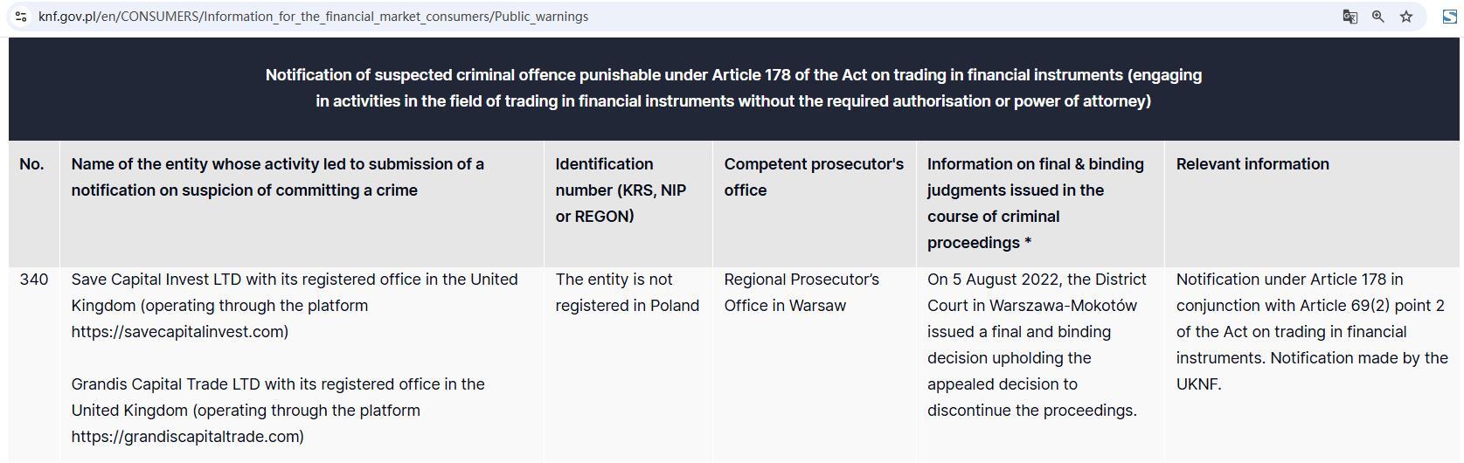Click the Article 178 notification table title
This screenshot has width=1464, height=463.
733,88
